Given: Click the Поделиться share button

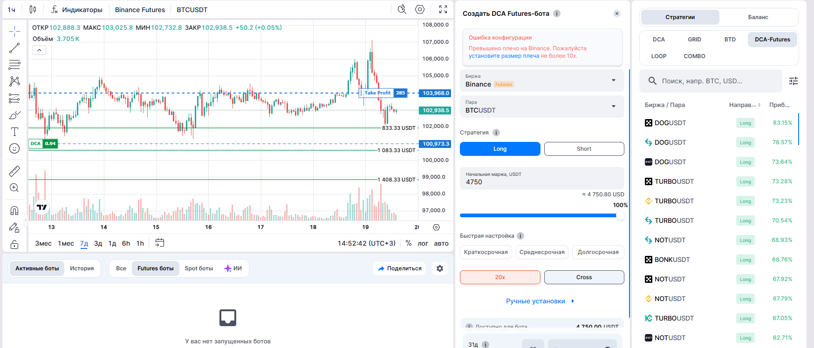Looking at the screenshot, I should pos(400,268).
